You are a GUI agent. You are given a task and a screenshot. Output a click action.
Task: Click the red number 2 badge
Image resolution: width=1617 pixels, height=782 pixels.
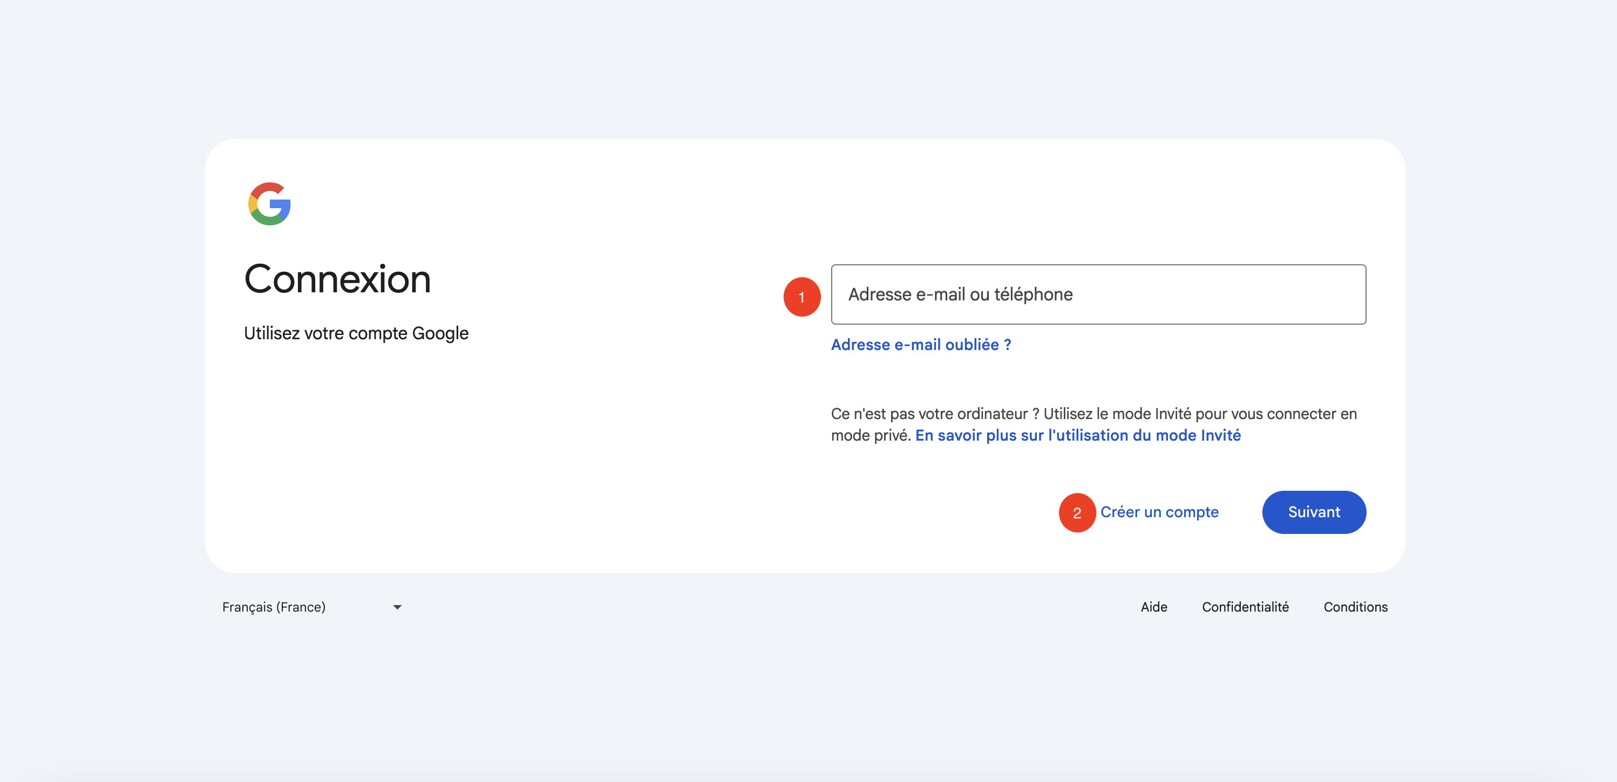click(1077, 512)
